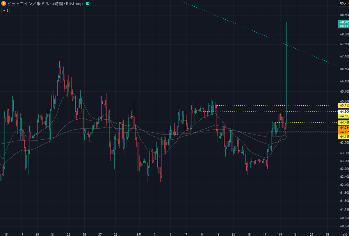Click the yellow 65,152 price line label
This screenshot has height=236, width=349.
pos(343,105)
